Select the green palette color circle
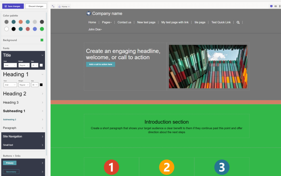The image size is (281, 176). coord(42,29)
